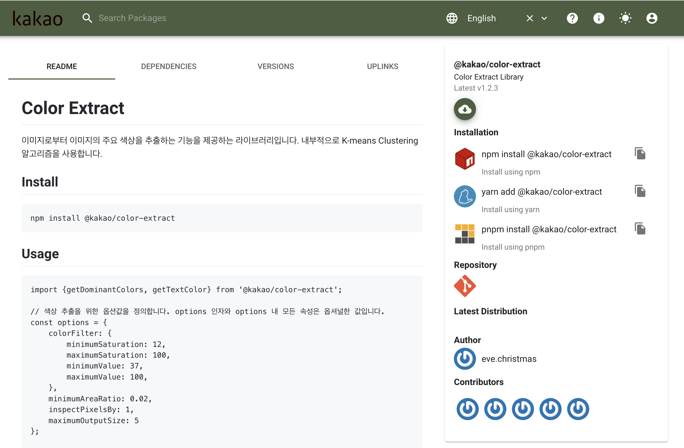Open the info icon in the header
684x448 pixels.
click(x=599, y=18)
